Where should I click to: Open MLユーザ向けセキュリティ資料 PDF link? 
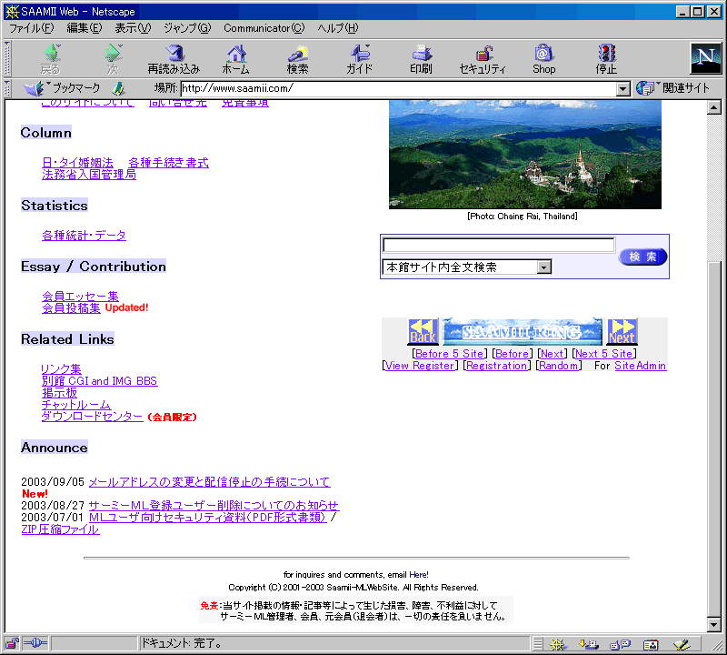[x=208, y=517]
